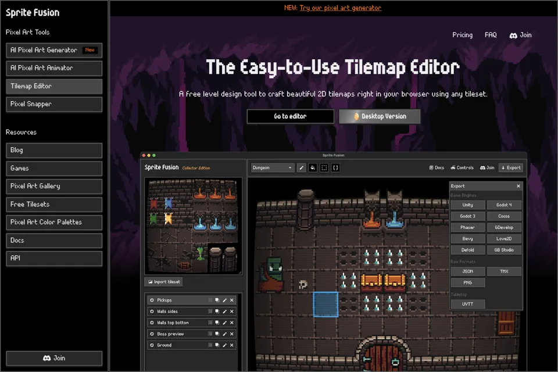Duplicate the Pickups layer
Viewport: 558px width, 372px height.
(217, 300)
